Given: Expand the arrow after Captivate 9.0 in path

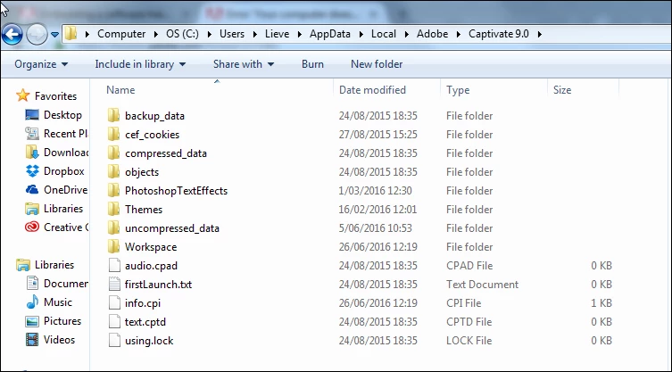Looking at the screenshot, I should pos(540,34).
